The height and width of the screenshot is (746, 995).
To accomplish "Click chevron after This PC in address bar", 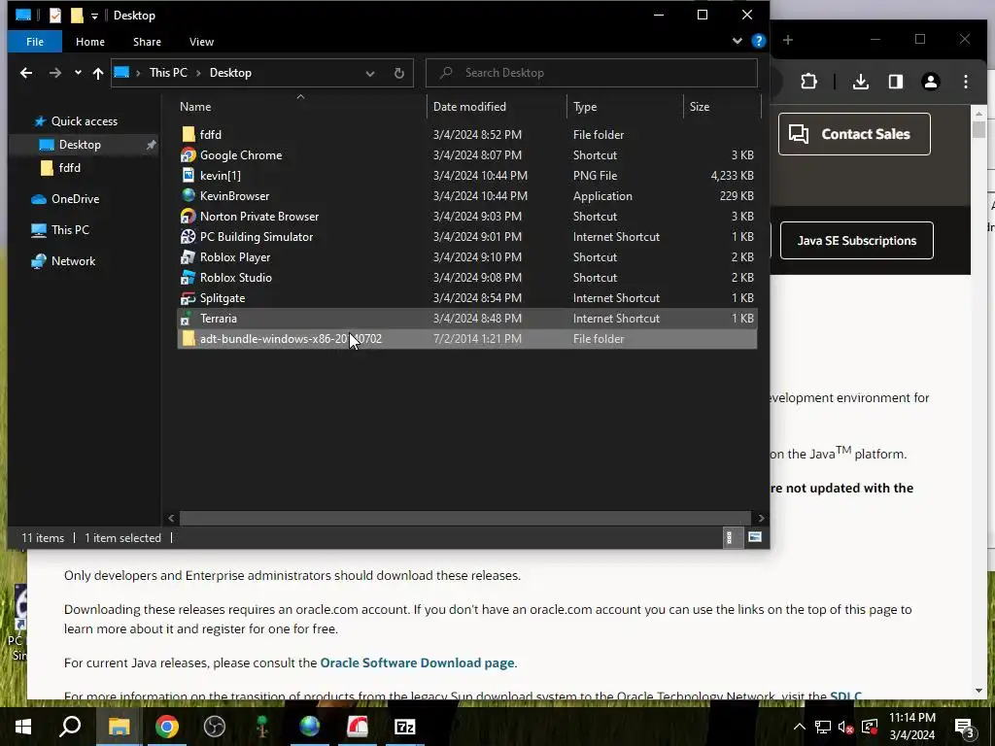I will (x=198, y=73).
